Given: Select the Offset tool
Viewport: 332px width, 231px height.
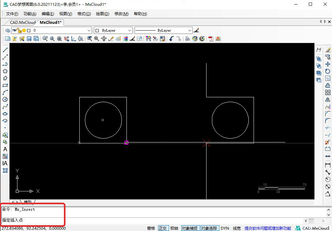Looking at the screenshot, I should point(328,85).
